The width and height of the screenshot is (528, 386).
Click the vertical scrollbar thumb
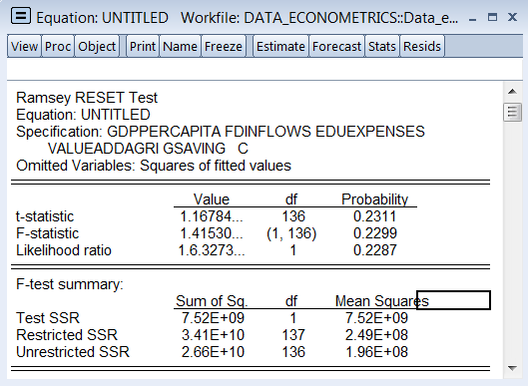point(512,112)
